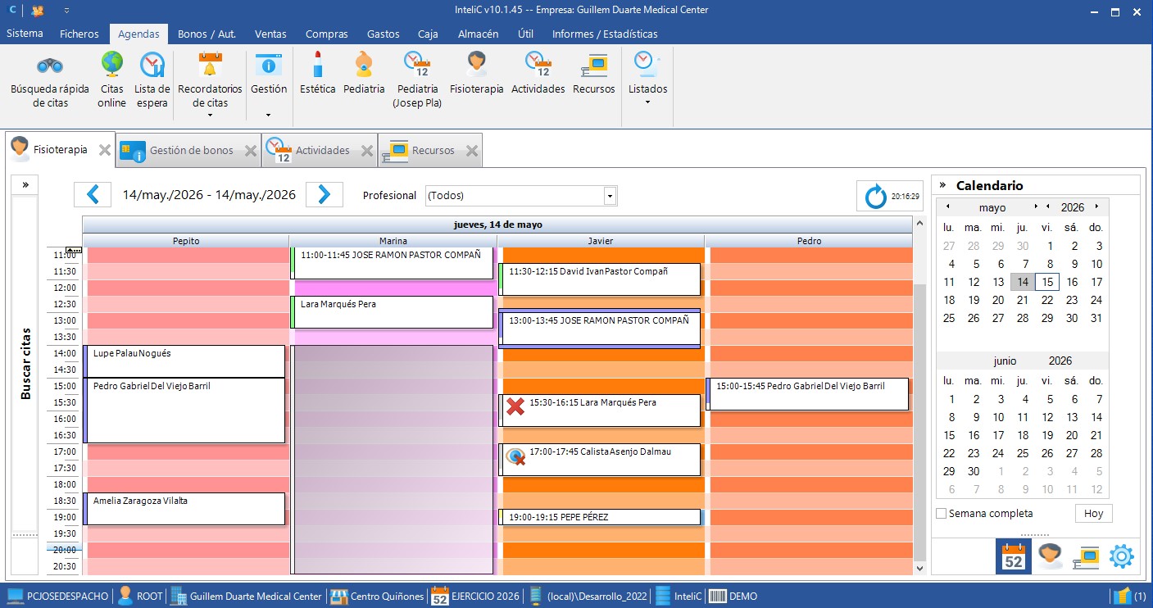Click the Hoy button
Image resolution: width=1153 pixels, height=608 pixels.
[x=1093, y=514]
